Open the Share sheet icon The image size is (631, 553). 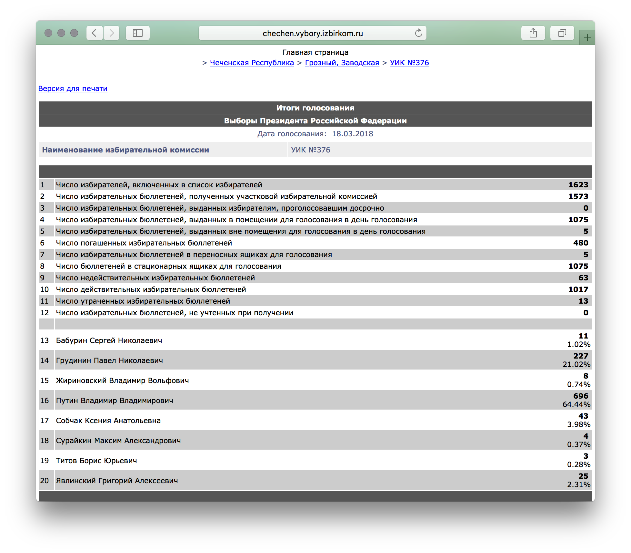pyautogui.click(x=533, y=33)
